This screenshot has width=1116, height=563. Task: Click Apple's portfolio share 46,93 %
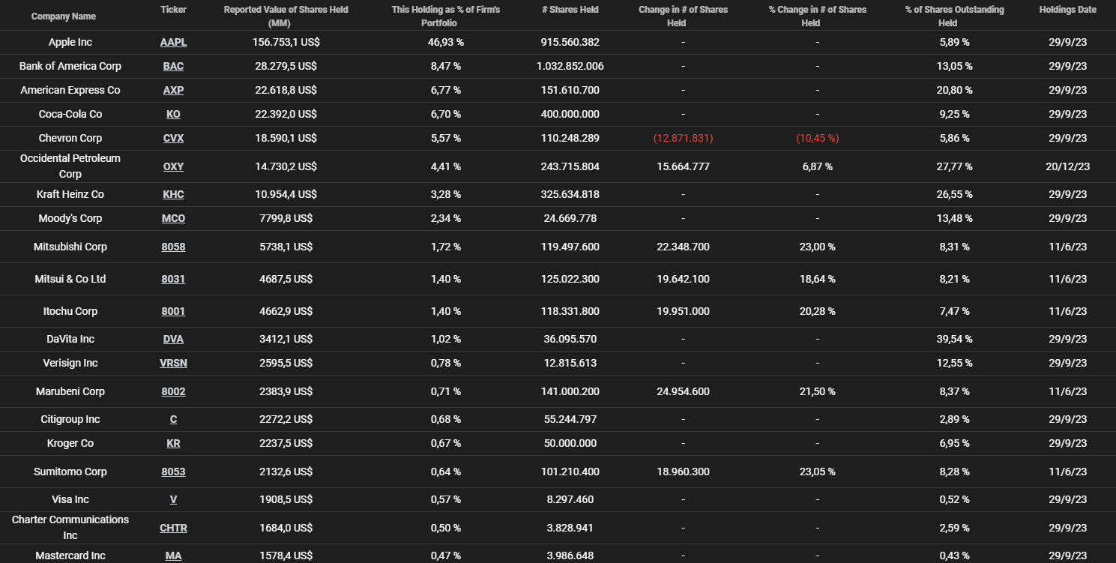(446, 42)
